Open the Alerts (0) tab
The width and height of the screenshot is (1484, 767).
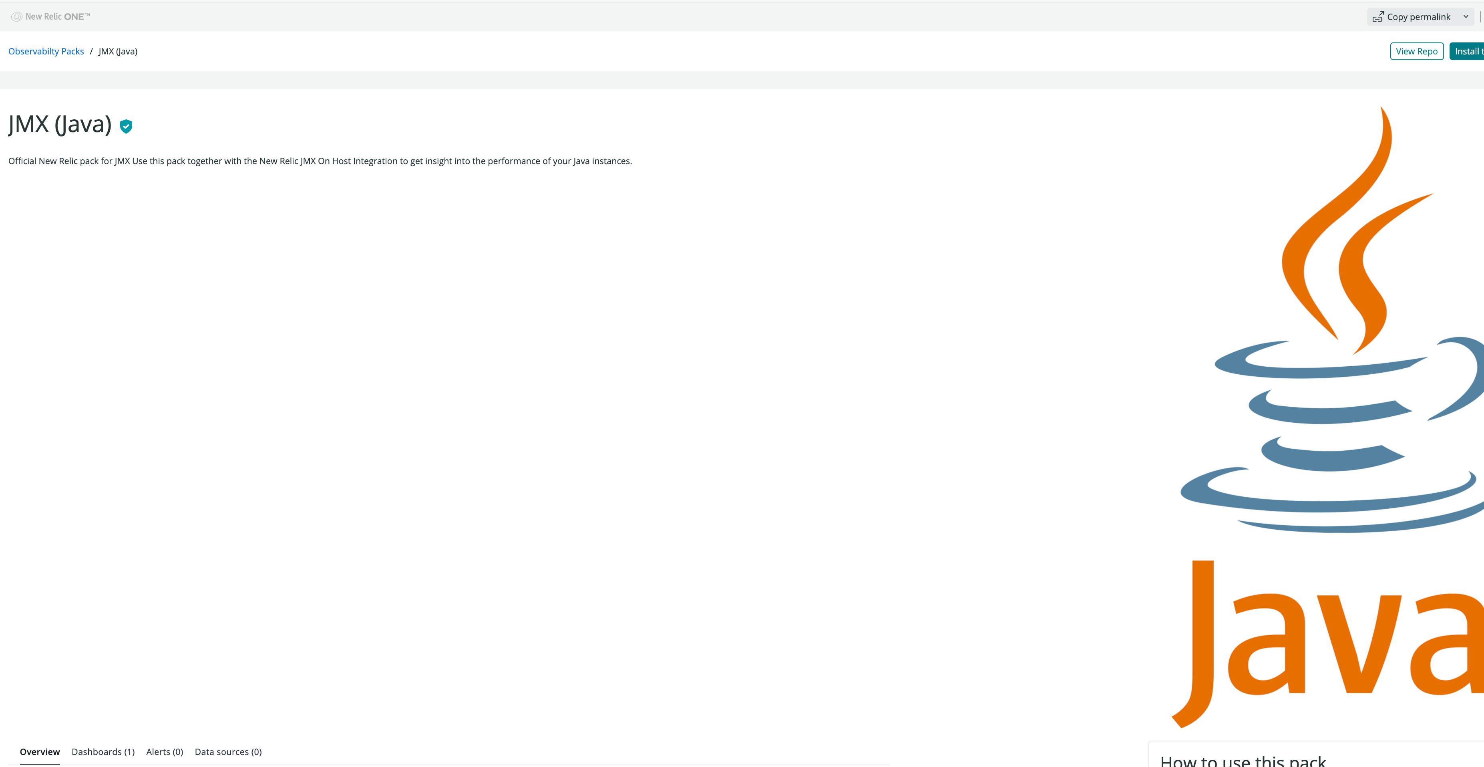click(164, 751)
